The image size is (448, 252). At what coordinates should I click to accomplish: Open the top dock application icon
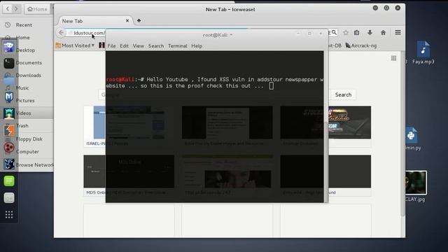coord(9,47)
